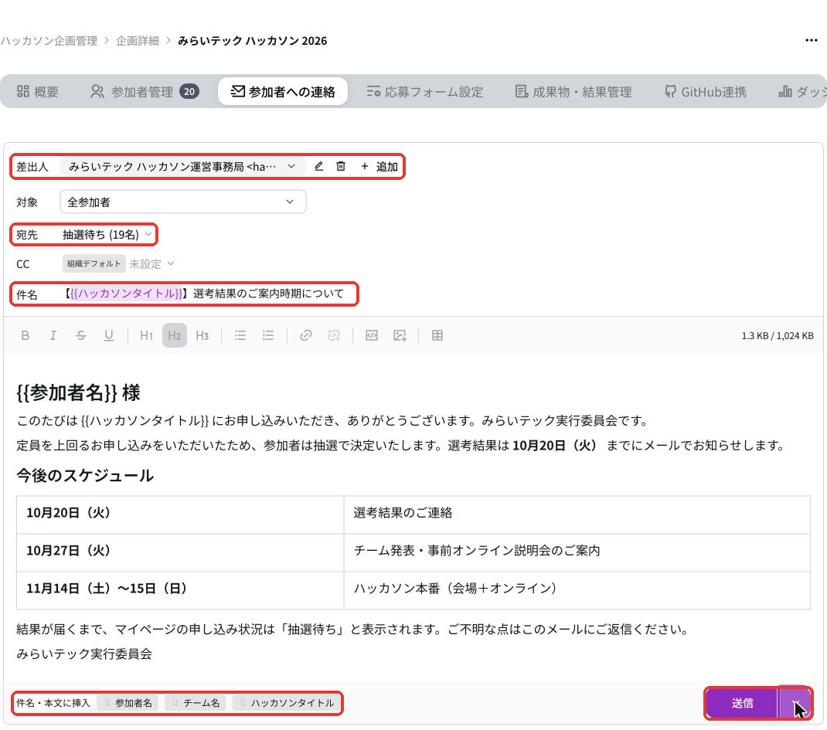Insert the 参加者名 placeholder chip
827x730 pixels.
[x=128, y=703]
